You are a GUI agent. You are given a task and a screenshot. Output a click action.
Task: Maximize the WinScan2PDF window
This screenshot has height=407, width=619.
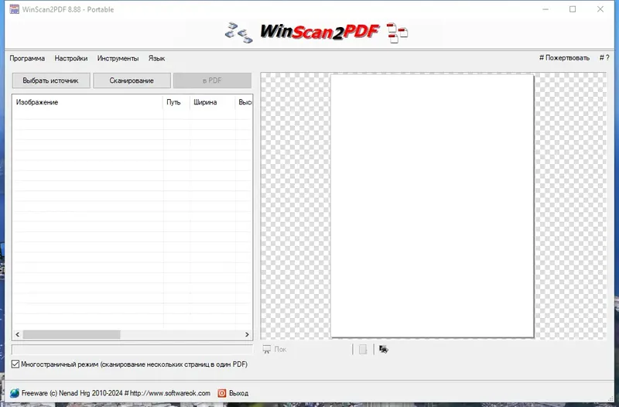point(573,9)
